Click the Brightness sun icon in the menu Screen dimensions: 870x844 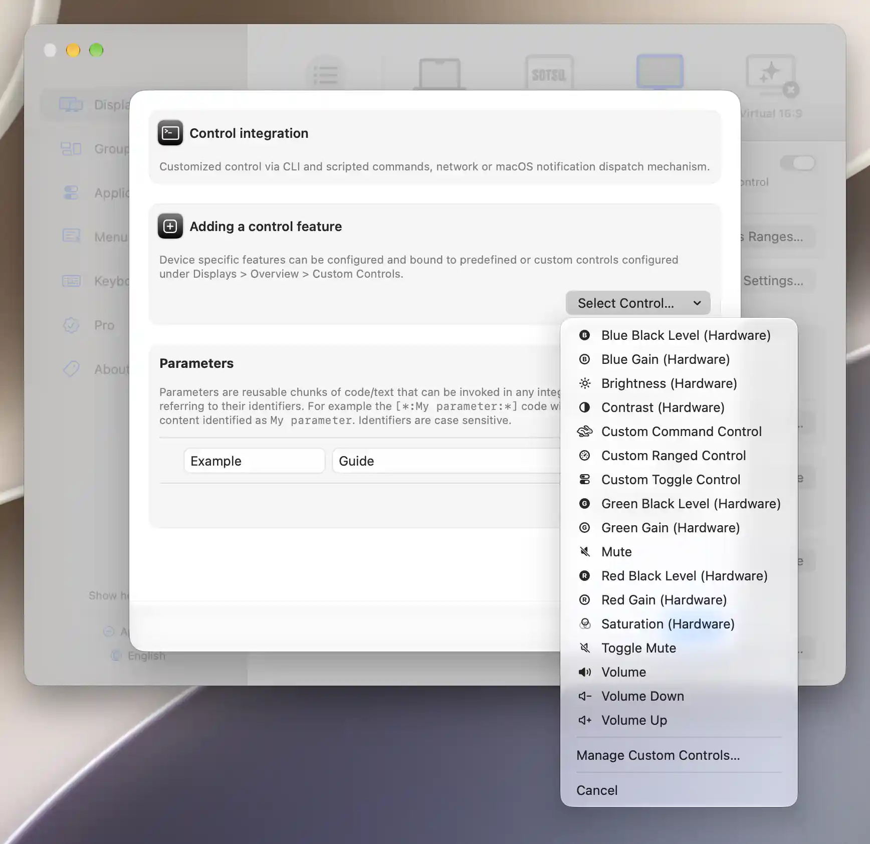pyautogui.click(x=584, y=383)
